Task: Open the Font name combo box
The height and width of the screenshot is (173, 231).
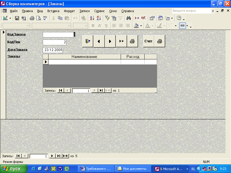Action: (x=51, y=26)
